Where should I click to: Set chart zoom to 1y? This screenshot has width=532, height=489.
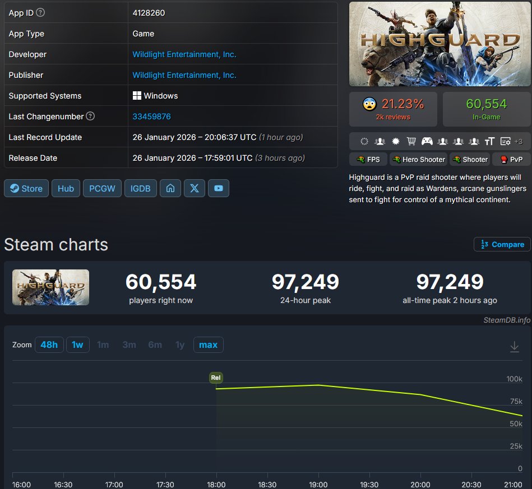[180, 344]
